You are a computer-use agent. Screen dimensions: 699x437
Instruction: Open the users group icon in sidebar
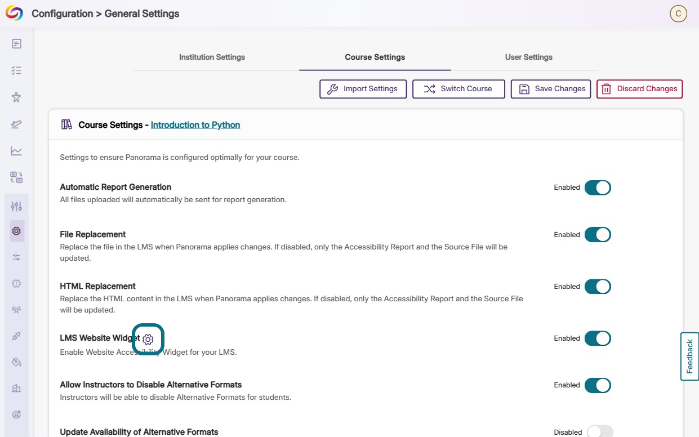(x=16, y=310)
